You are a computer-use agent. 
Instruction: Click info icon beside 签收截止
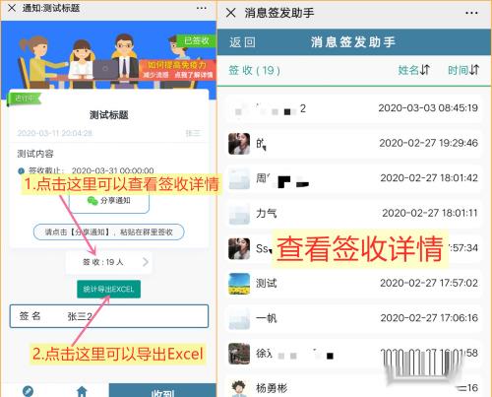[x=22, y=170]
